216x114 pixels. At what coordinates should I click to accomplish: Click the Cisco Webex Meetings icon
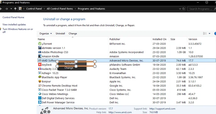coord(40,94)
